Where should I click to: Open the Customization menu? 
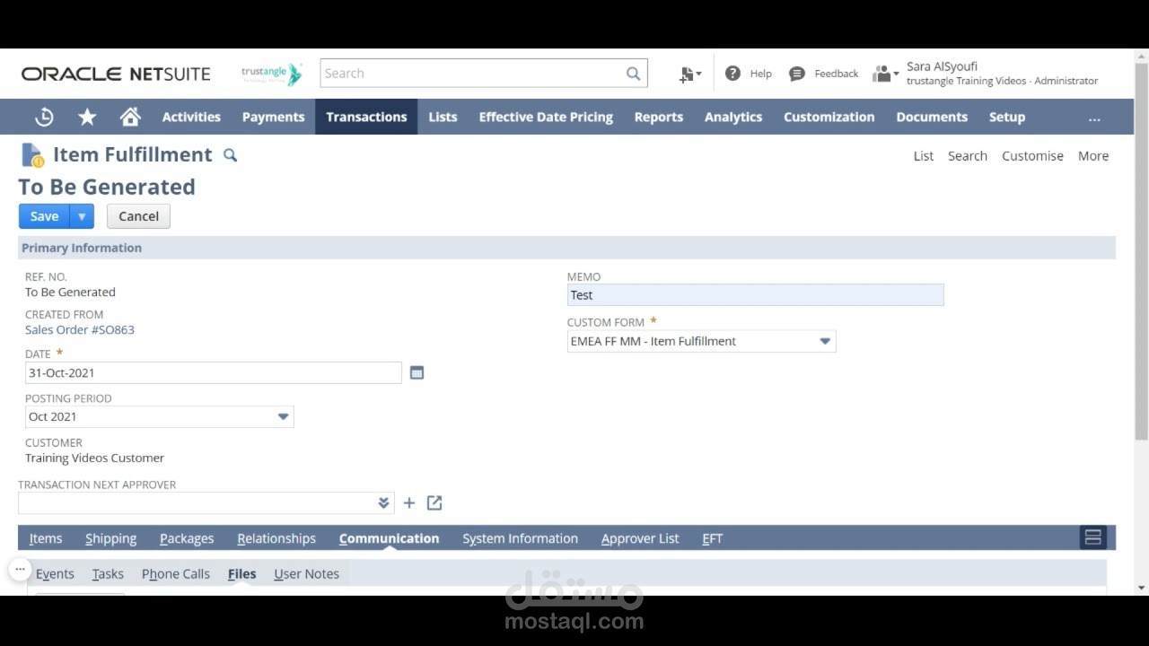click(829, 117)
